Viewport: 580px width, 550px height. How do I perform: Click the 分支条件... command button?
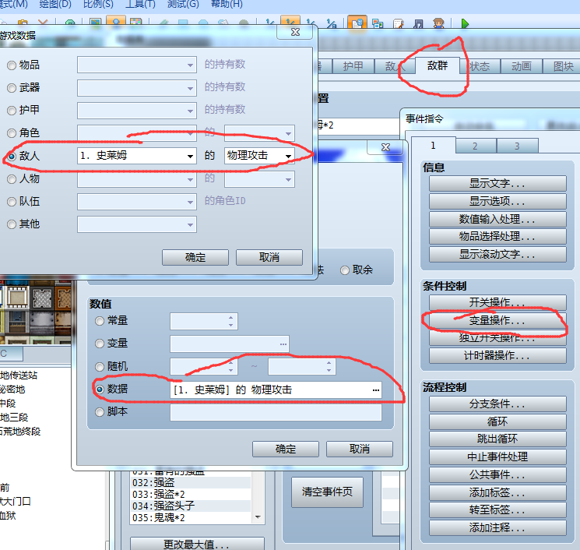pos(497,404)
